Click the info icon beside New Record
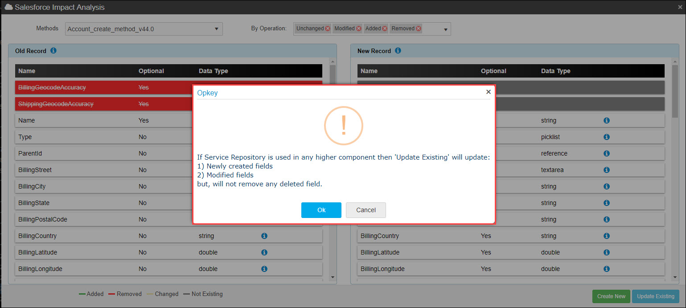Viewport: 686px width, 308px height. click(398, 51)
